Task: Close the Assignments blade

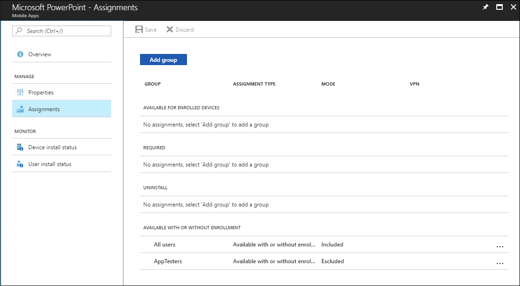Action: pos(513,7)
